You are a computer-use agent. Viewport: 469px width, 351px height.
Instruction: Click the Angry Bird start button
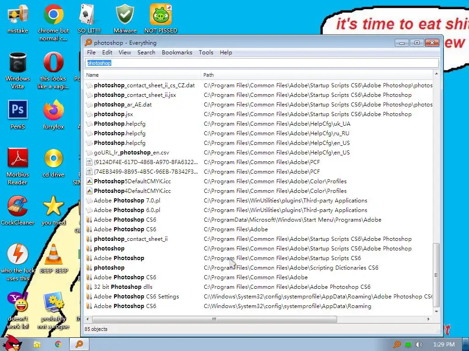[x=12, y=343]
